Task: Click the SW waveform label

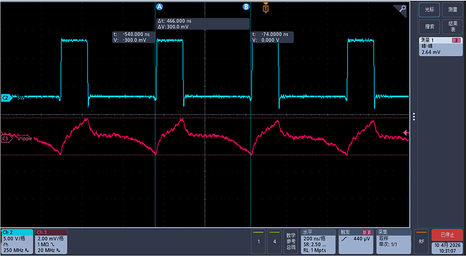Action: tap(21, 97)
